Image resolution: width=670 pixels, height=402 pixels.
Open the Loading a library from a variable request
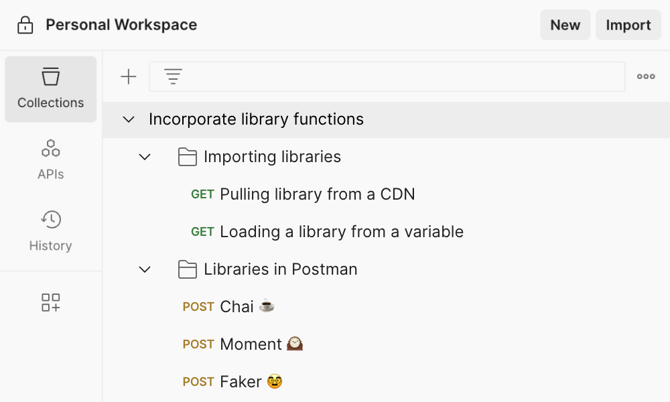341,231
